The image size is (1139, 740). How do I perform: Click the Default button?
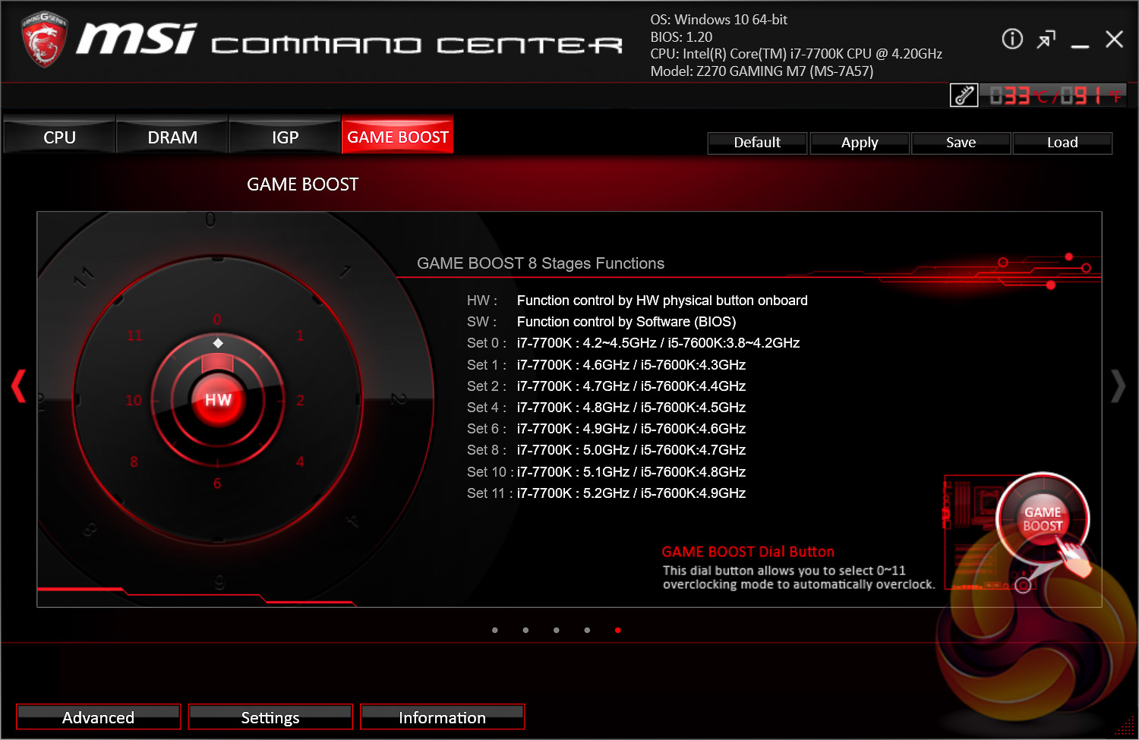pos(757,143)
